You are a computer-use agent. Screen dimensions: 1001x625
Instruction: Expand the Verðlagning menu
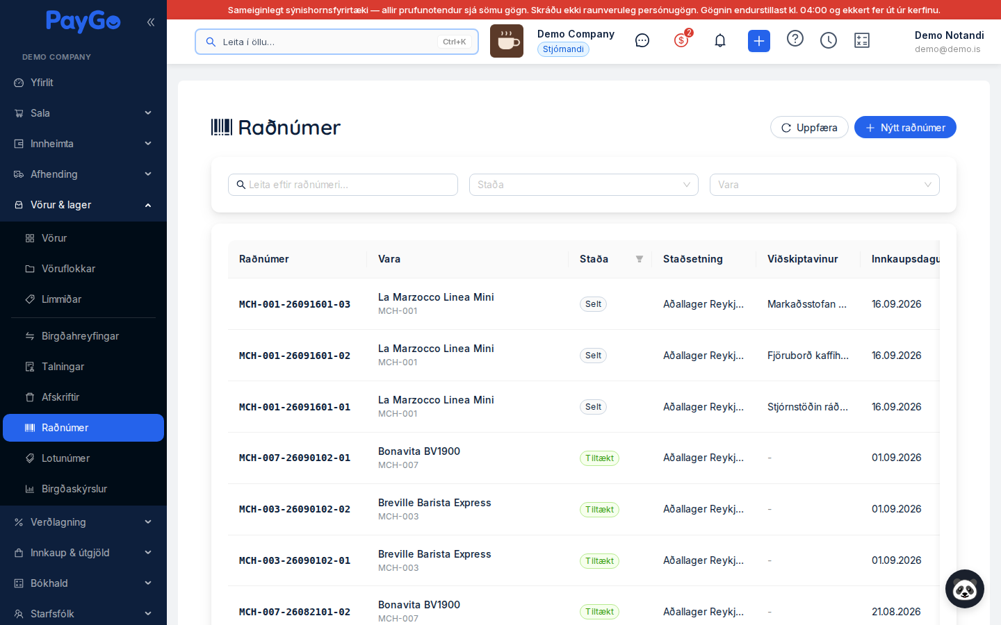point(83,522)
